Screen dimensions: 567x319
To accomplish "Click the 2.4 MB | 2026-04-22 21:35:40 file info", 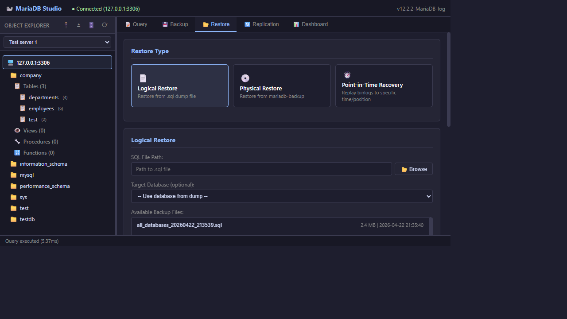I will tap(392, 225).
